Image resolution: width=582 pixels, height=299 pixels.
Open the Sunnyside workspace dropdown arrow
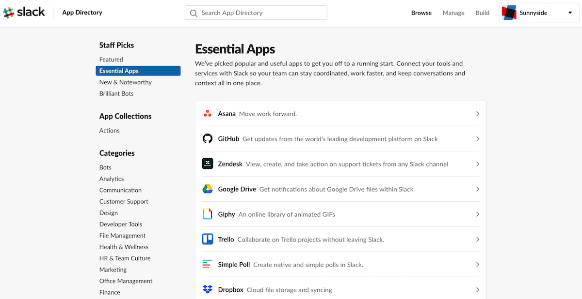click(570, 13)
